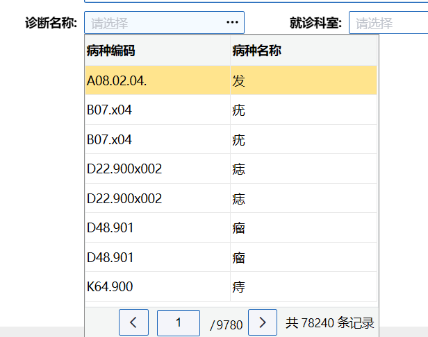
Task: Focus the page number input box
Action: tap(179, 322)
